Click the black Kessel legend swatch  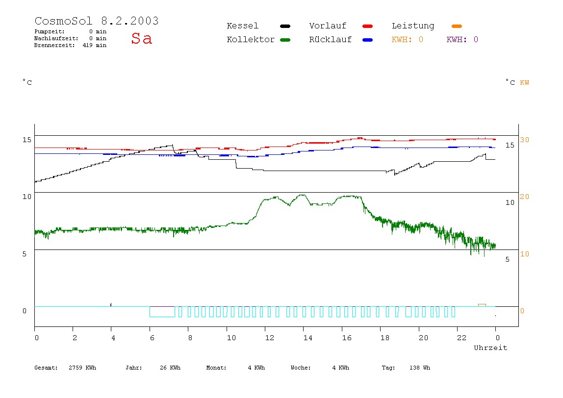[285, 26]
